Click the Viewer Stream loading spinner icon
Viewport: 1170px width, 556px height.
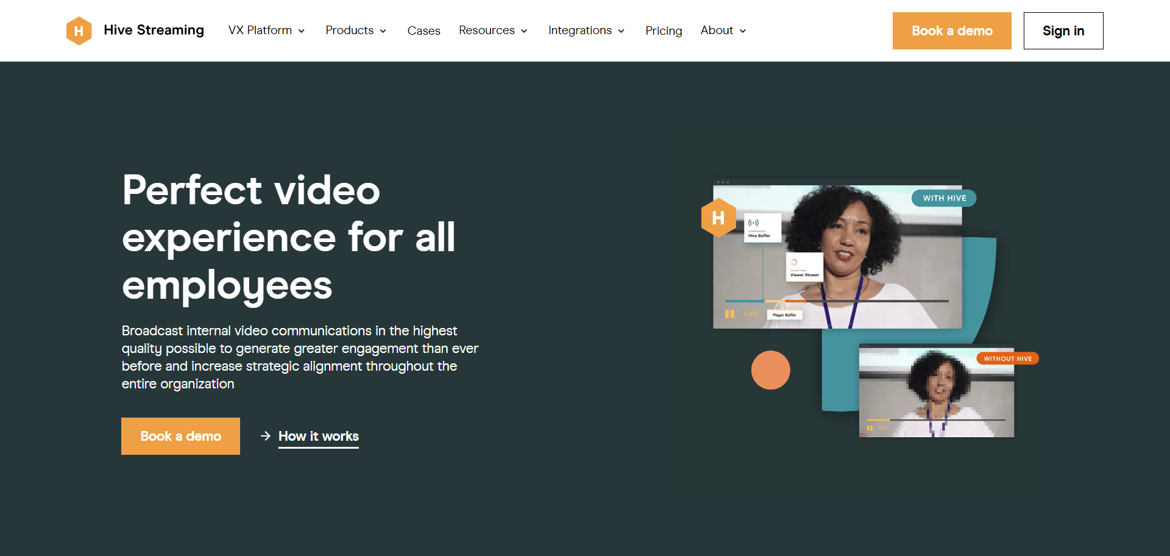coord(794,262)
